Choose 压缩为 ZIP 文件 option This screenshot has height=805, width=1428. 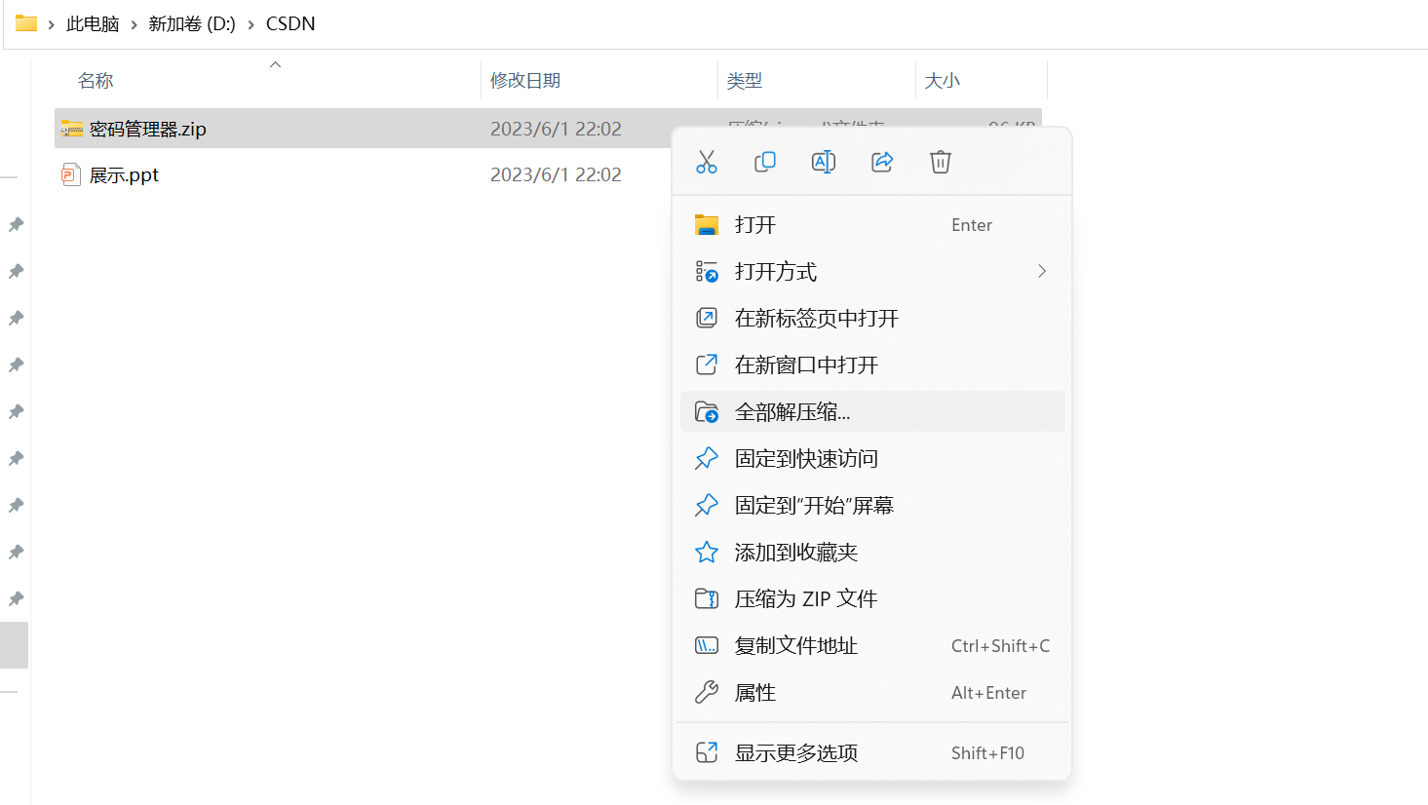[872, 598]
